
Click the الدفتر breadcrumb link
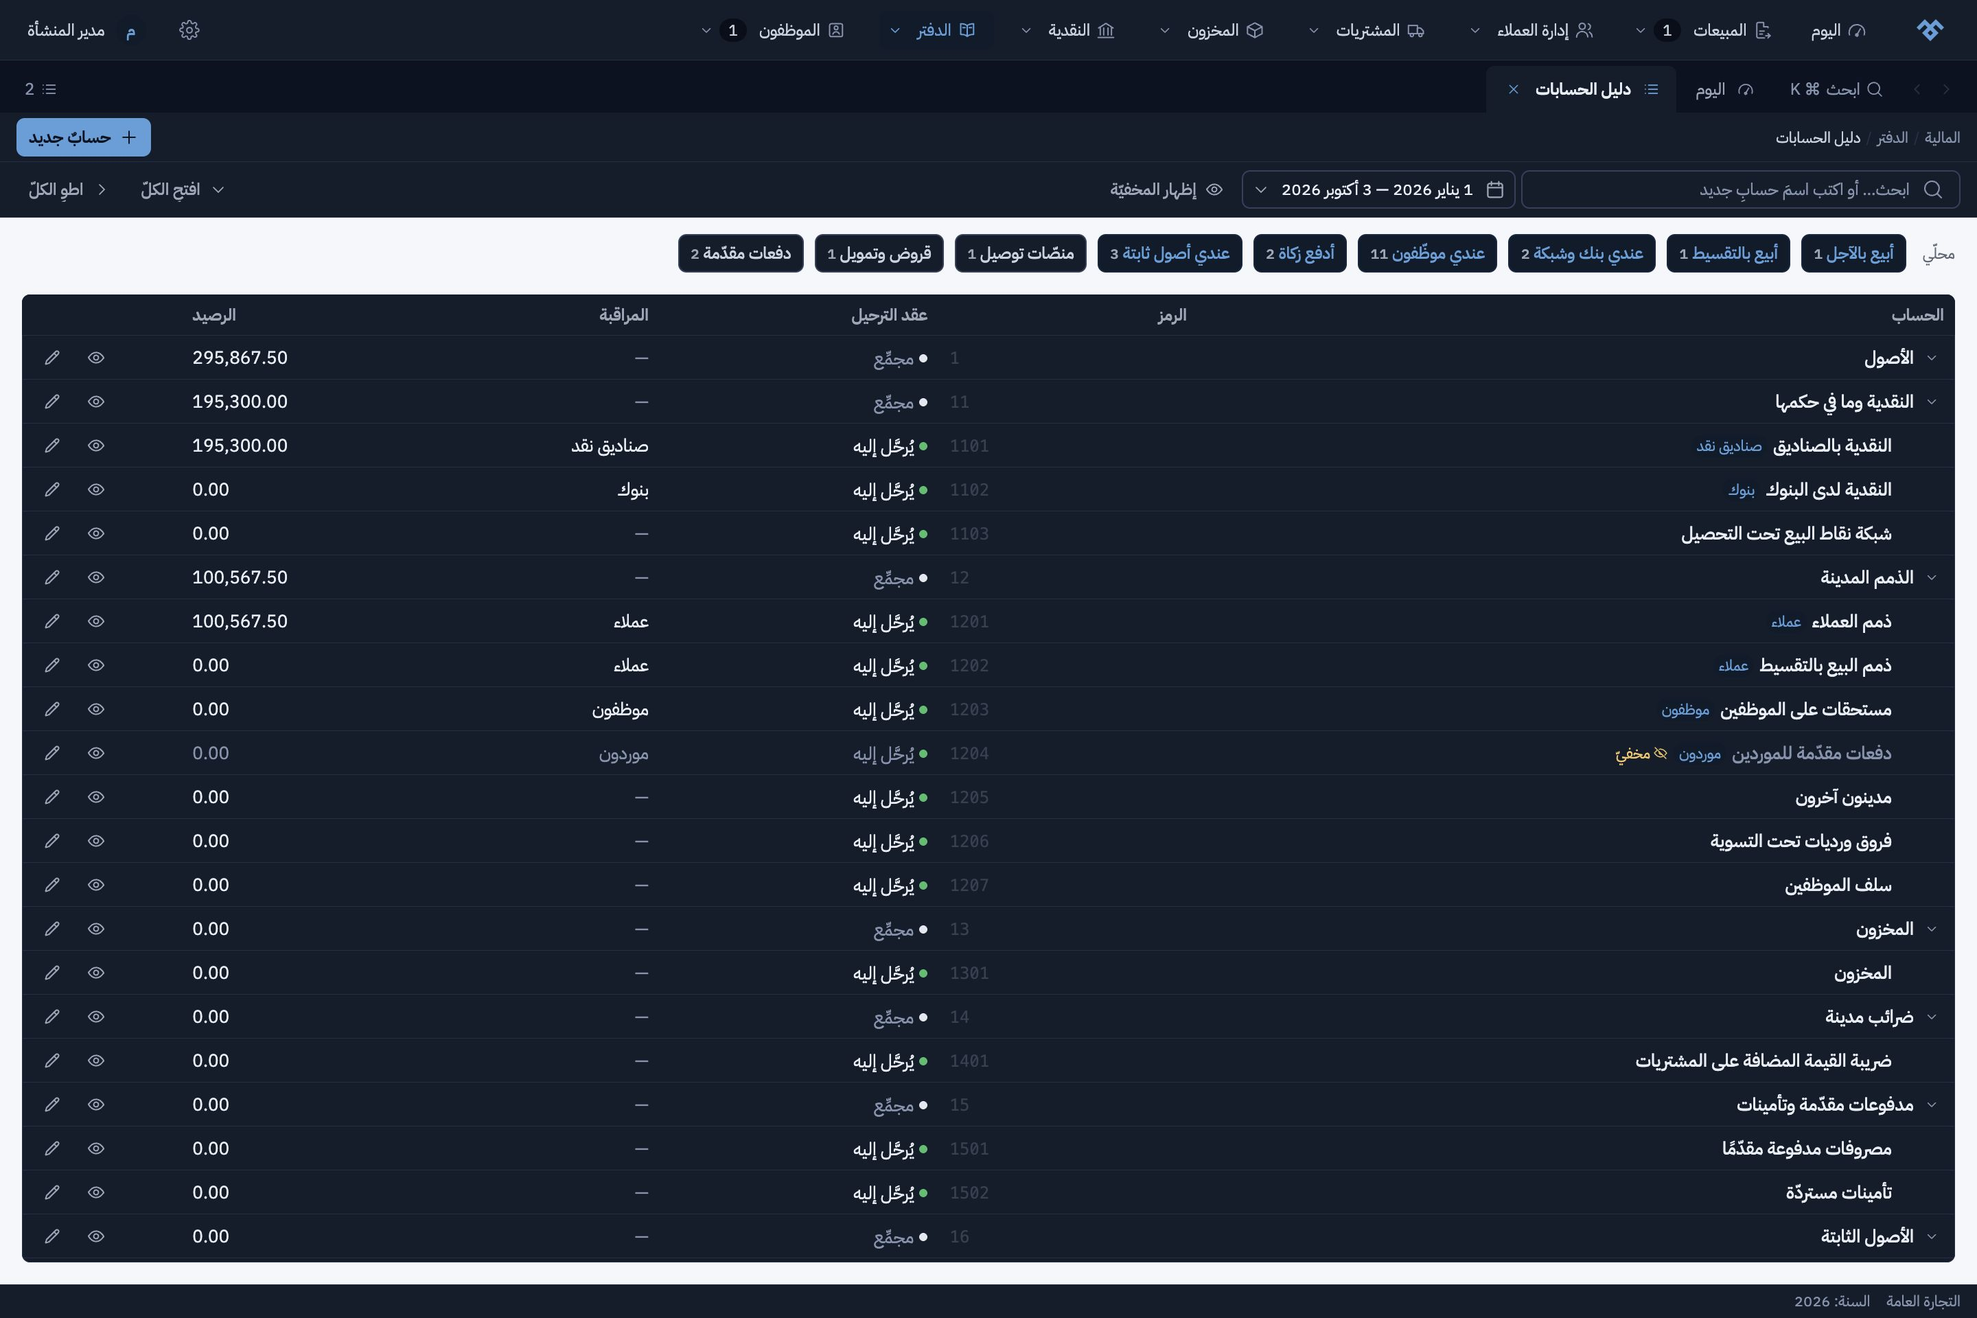click(1892, 137)
